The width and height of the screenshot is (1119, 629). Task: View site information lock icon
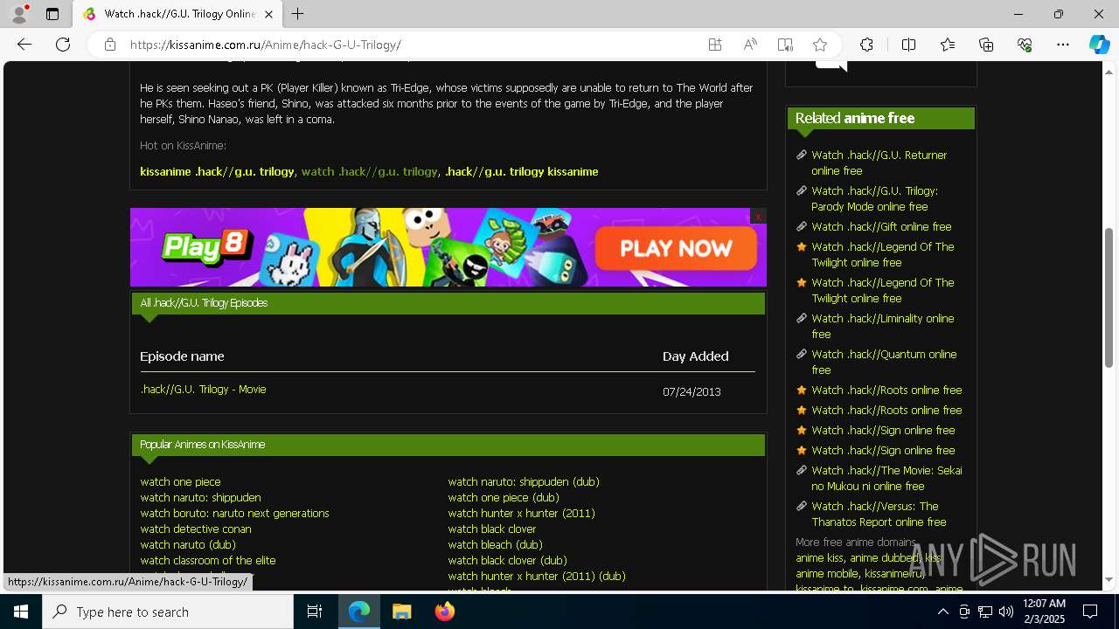click(110, 45)
